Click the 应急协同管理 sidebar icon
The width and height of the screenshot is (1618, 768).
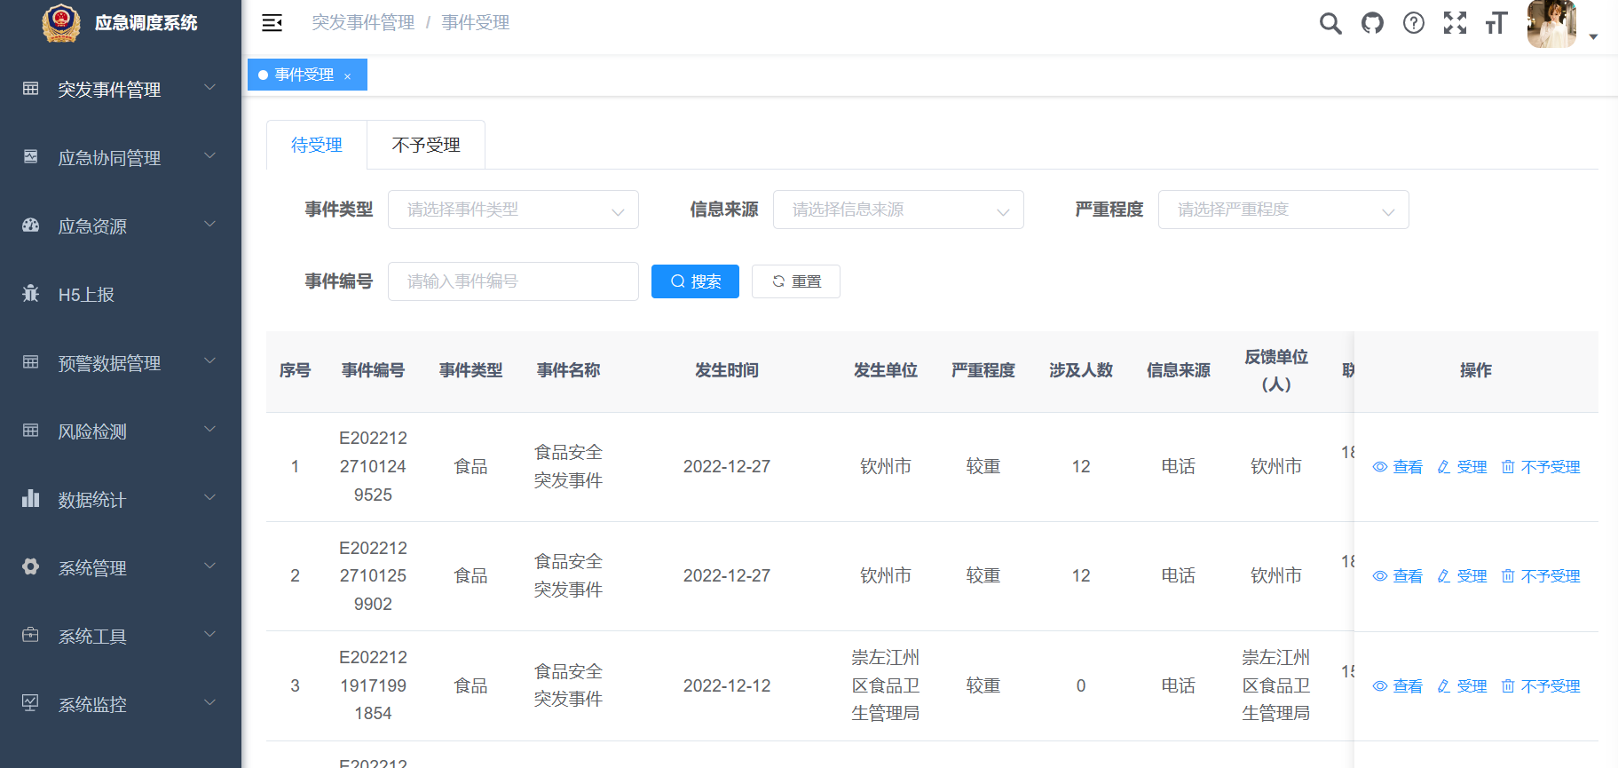coord(30,157)
